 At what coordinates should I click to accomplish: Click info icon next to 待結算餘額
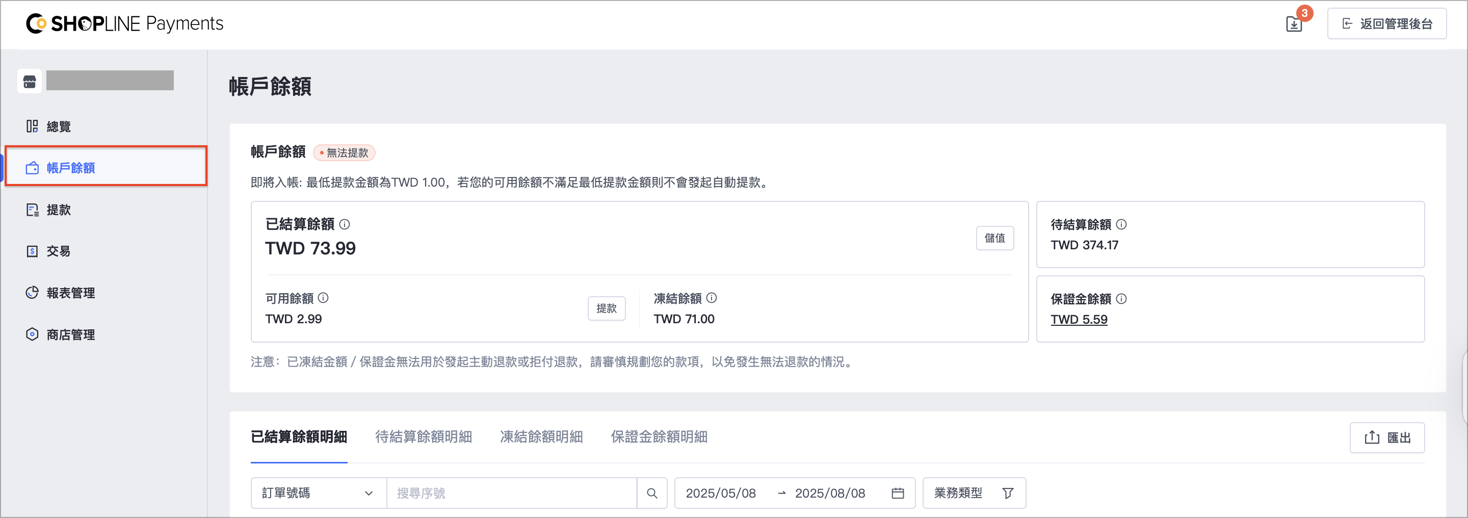tap(1121, 224)
